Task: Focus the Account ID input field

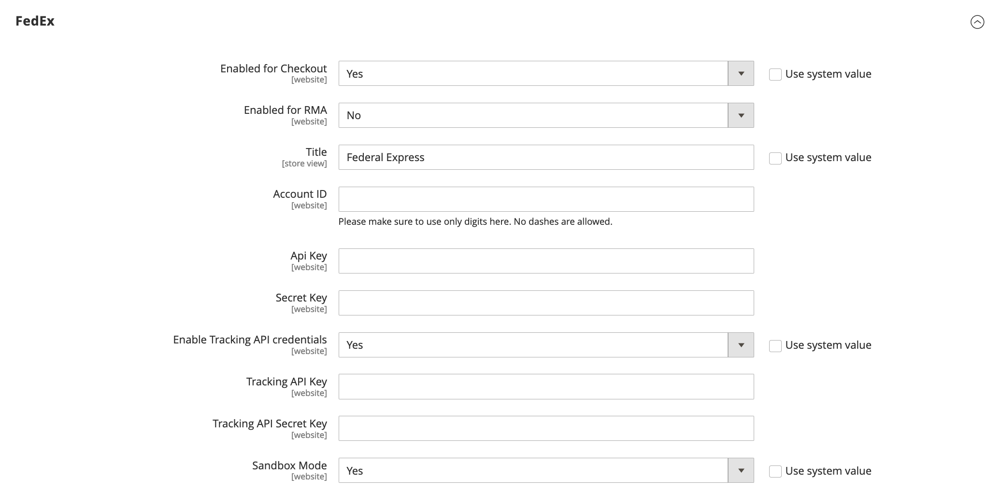Action: [x=546, y=199]
